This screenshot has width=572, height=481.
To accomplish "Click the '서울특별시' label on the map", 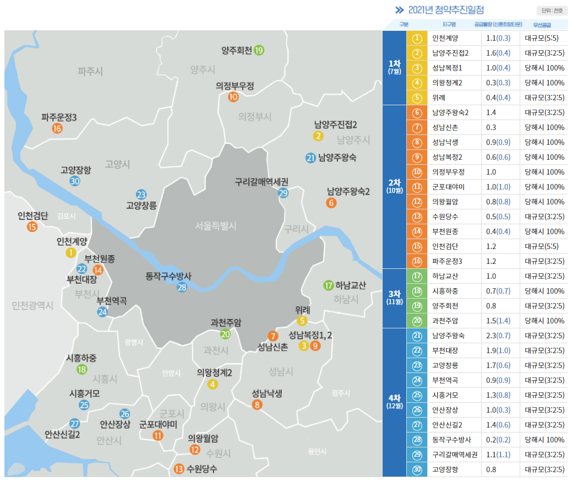I will tap(216, 226).
